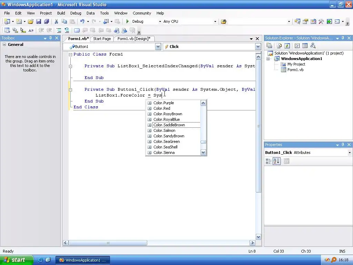Click the Save icon in toolbar
The height and width of the screenshot is (265, 353).
tap(39, 21)
